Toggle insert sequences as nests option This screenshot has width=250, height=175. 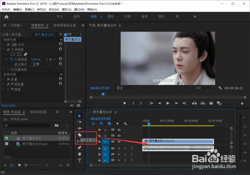tap(93, 123)
